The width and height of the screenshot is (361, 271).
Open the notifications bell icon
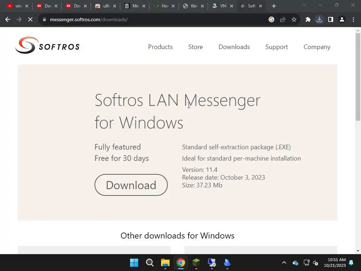[351, 263]
